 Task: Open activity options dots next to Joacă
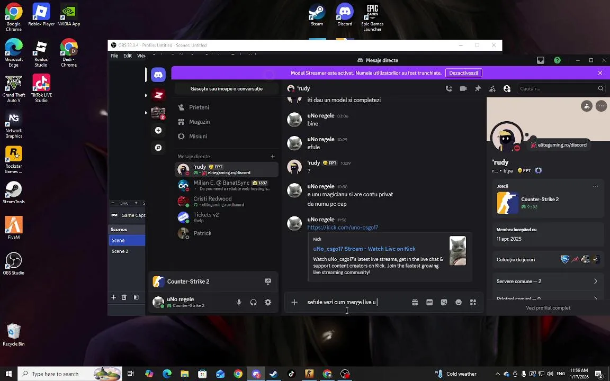click(595, 186)
